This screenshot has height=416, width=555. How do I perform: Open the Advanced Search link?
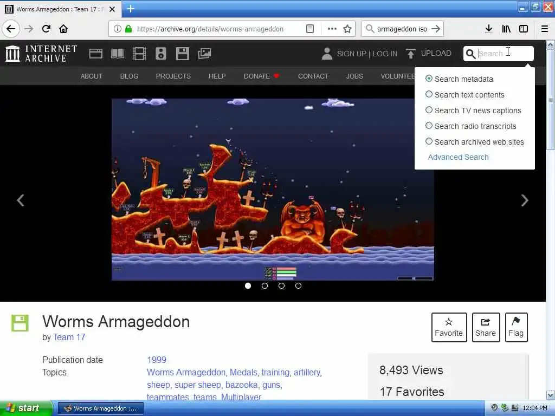[x=458, y=157]
